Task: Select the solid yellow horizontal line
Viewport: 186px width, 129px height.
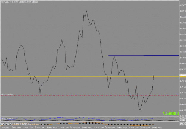Action: coord(90,76)
